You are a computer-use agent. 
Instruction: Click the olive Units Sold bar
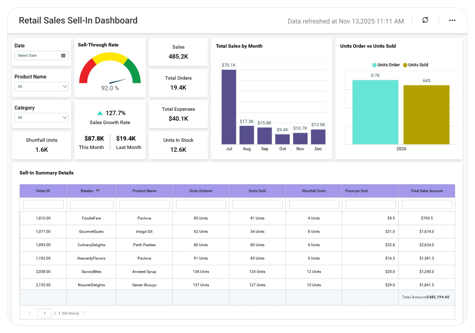(x=426, y=115)
